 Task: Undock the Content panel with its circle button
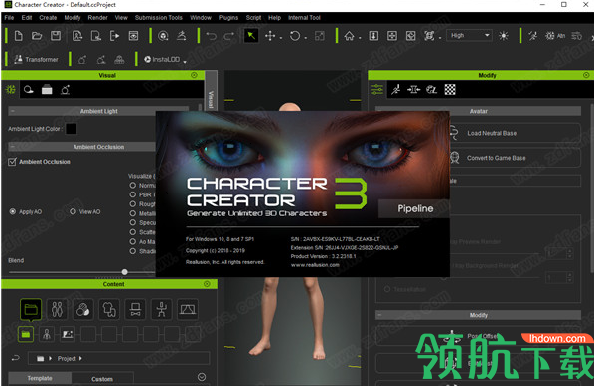coord(207,284)
